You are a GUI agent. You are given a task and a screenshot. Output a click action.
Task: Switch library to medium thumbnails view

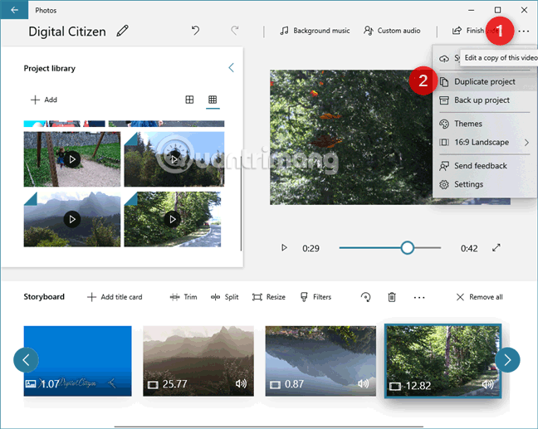point(189,100)
